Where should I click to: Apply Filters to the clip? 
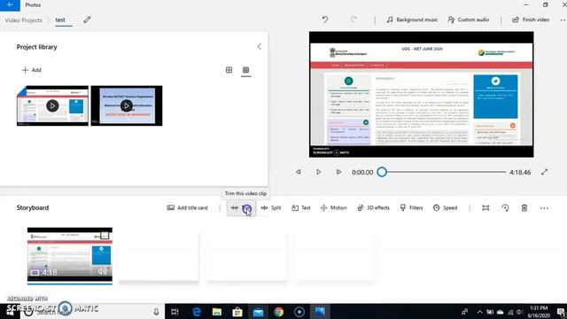click(411, 207)
